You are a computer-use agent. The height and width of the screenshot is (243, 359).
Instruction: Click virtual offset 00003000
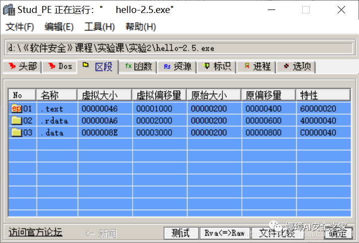point(154,132)
